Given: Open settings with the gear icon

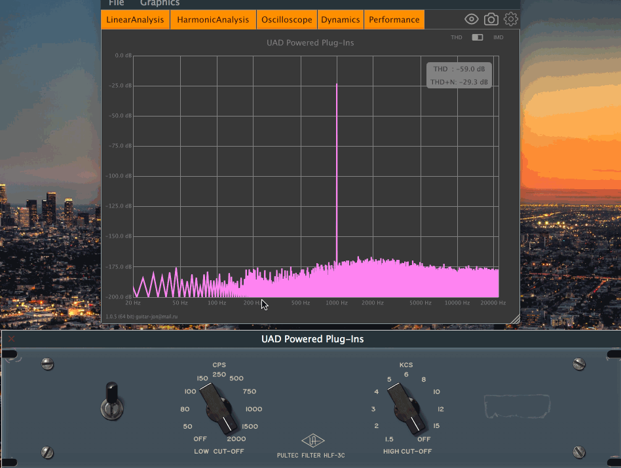Looking at the screenshot, I should point(511,19).
